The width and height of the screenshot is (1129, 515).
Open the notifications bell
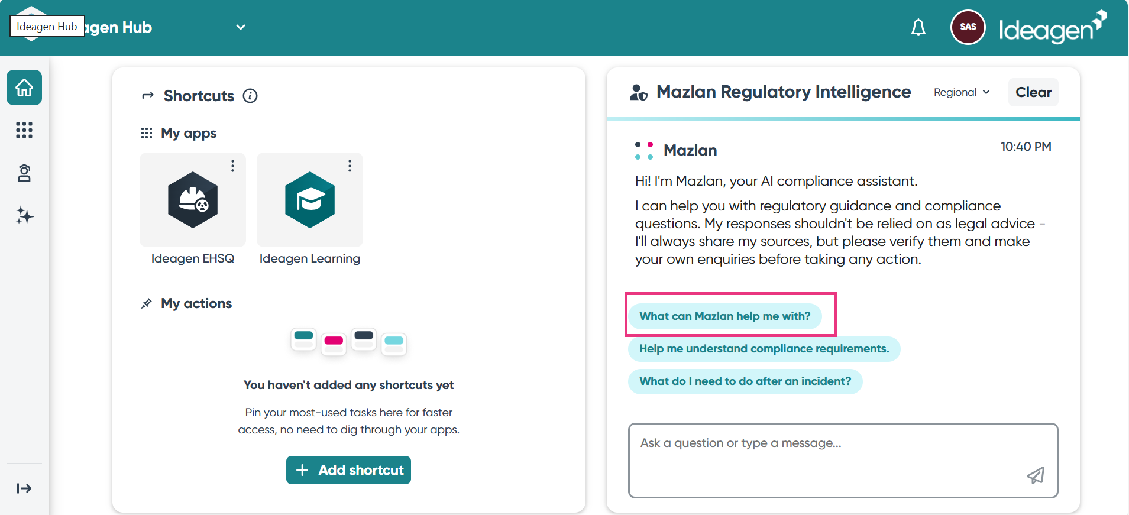coord(918,27)
